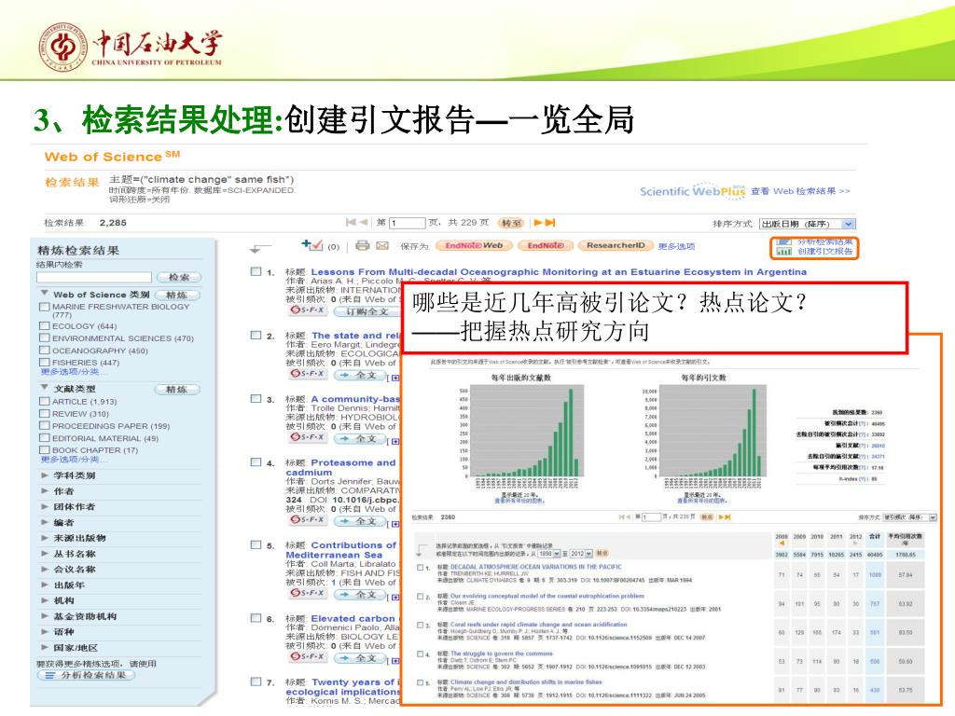Click next page arrow in citation report
This screenshot has height=716, width=955.
point(721,516)
